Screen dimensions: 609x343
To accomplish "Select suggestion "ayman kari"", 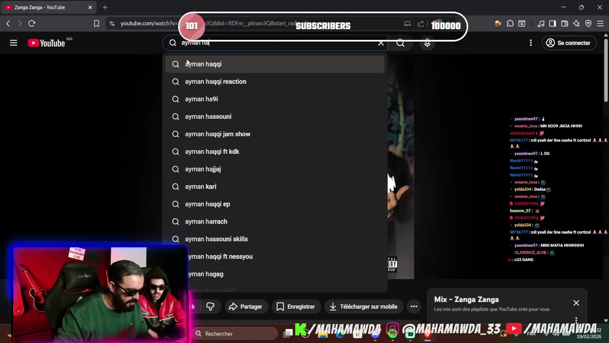I will pyautogui.click(x=275, y=187).
